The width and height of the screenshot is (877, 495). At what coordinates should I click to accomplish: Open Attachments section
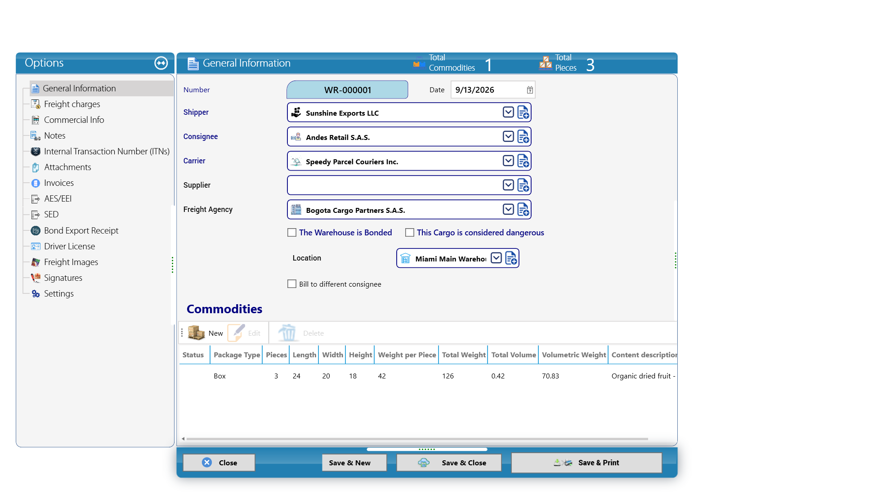pos(67,167)
